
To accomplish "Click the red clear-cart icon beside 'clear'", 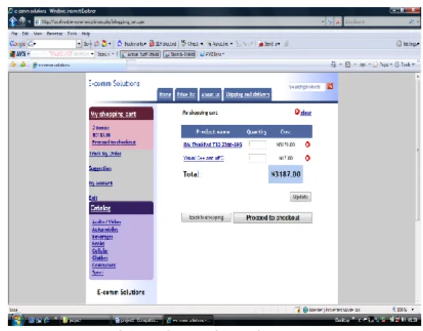I will click(297, 111).
